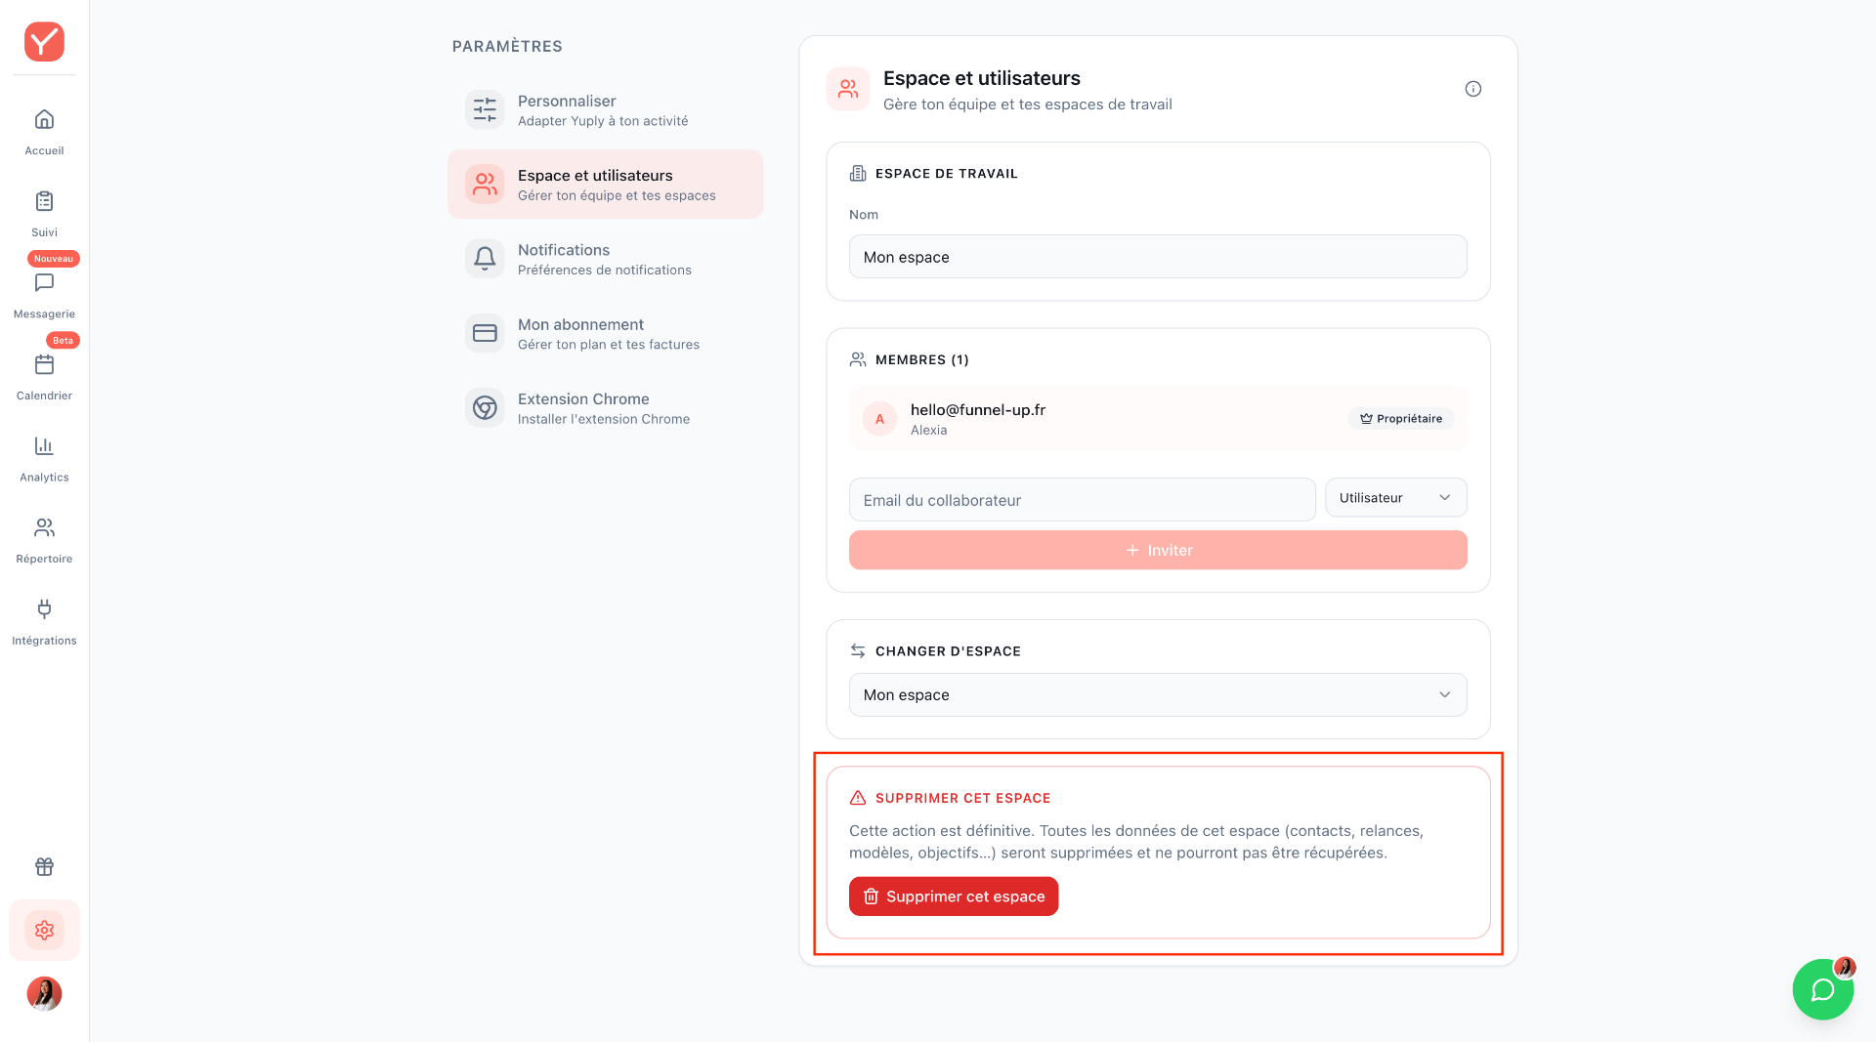Select Personnaliser in the settings menu
The image size is (1876, 1042).
605,110
